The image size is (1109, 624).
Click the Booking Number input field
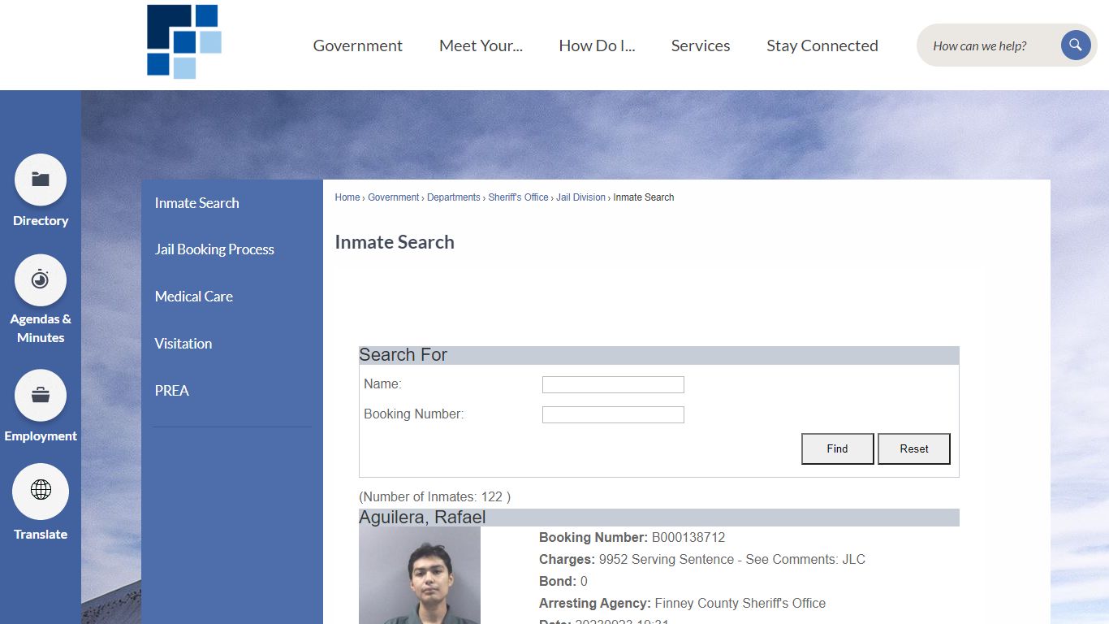pos(613,415)
